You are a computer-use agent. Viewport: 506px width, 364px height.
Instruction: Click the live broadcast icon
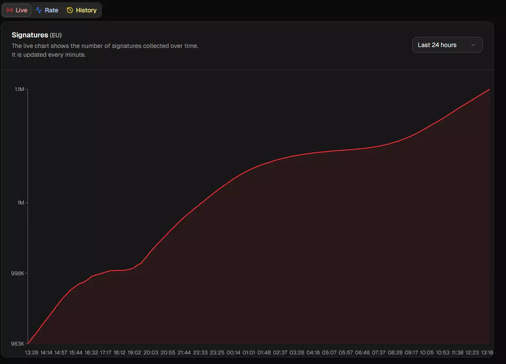click(10, 10)
